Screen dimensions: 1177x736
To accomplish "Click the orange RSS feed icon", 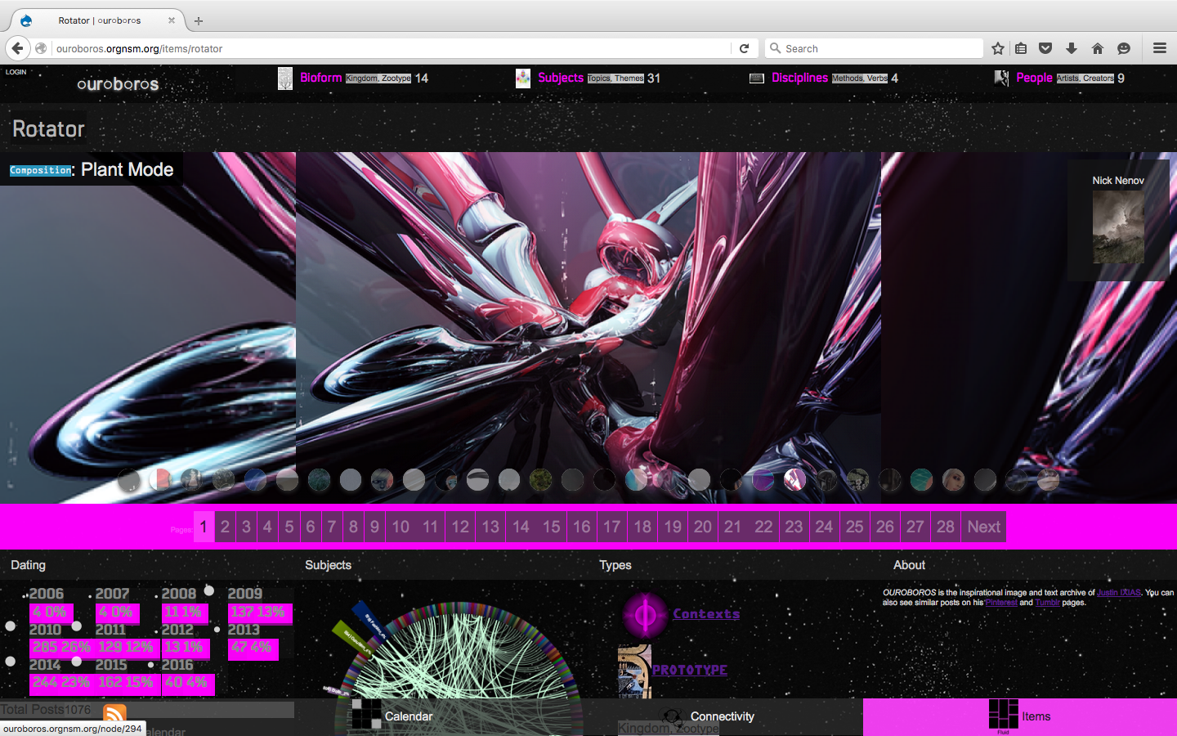I will tap(114, 714).
